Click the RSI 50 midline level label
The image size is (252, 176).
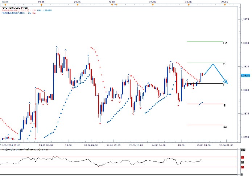(243, 162)
